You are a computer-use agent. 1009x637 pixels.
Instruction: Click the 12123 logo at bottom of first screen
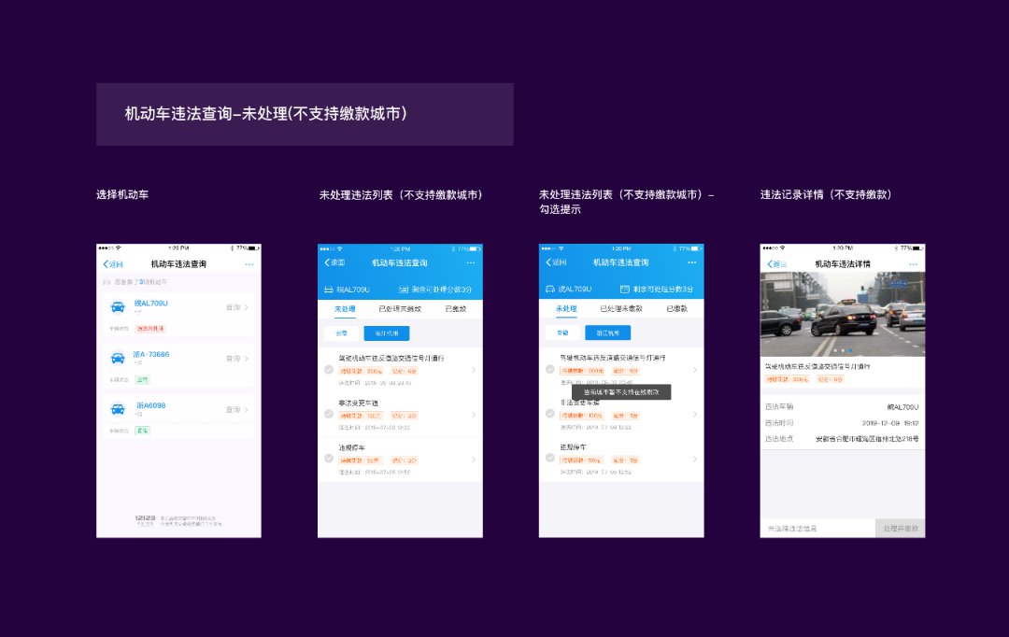pos(145,520)
